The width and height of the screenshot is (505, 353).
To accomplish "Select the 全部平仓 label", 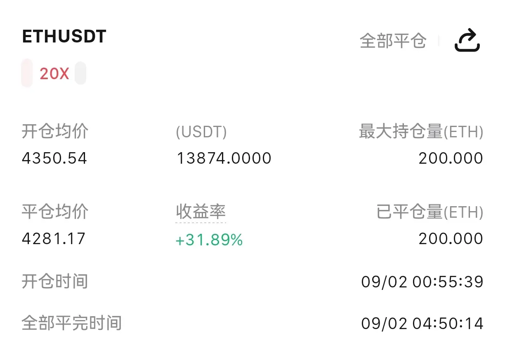I will click(393, 41).
